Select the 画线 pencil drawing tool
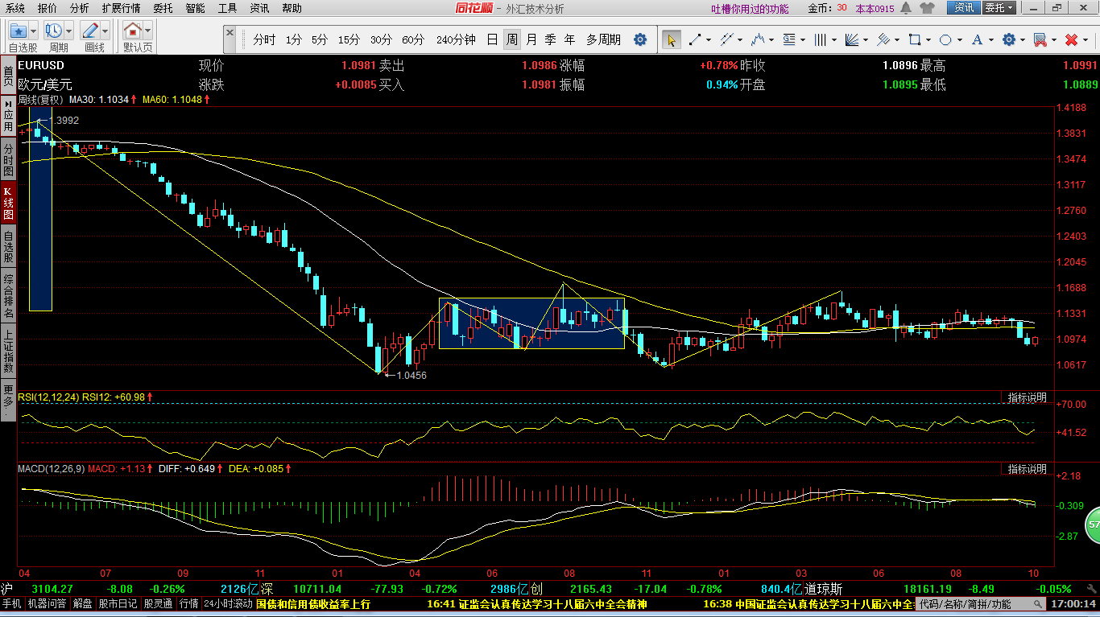This screenshot has width=1100, height=617. coord(90,31)
